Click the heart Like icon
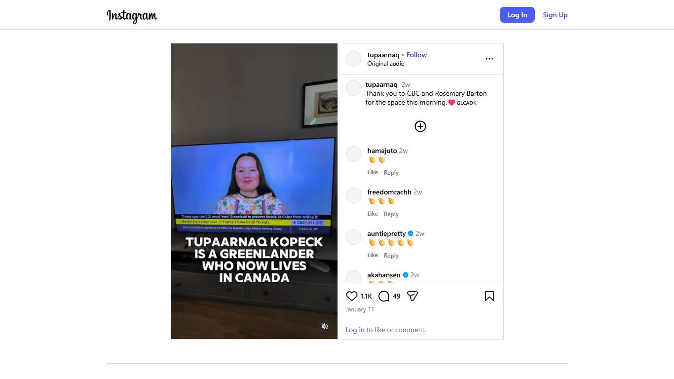This screenshot has height=379, width=674. coord(351,296)
